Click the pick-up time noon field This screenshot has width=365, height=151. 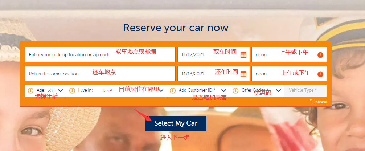[x=289, y=54]
